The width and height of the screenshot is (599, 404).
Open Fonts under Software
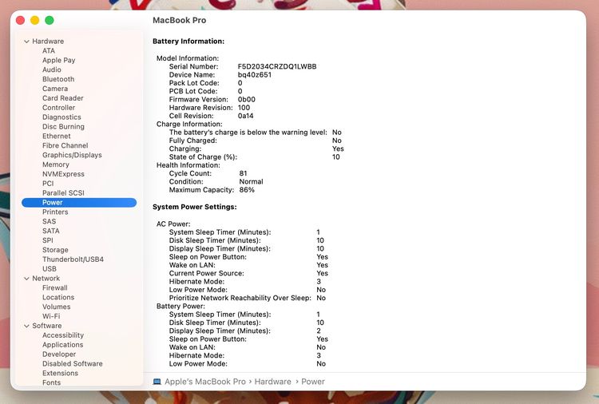(51, 382)
